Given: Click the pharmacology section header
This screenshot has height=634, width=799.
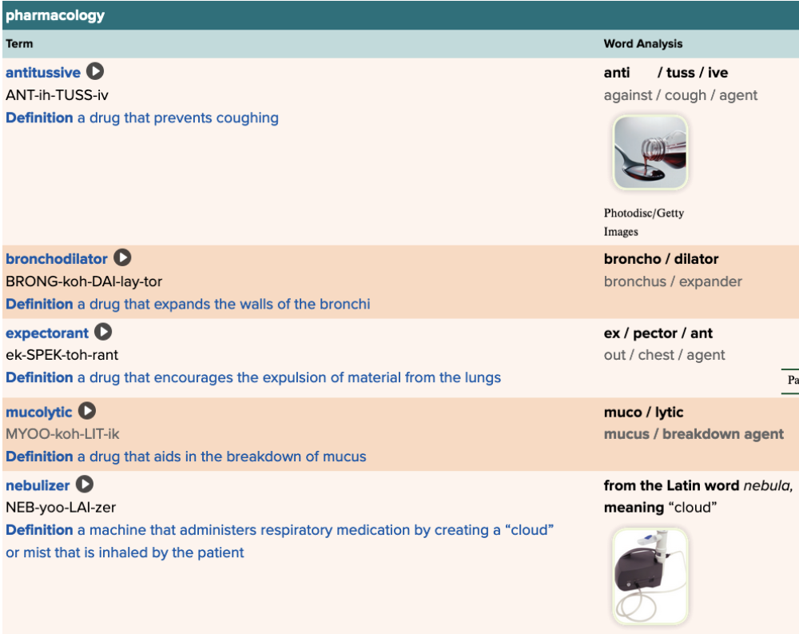Looking at the screenshot, I should click(x=55, y=15).
